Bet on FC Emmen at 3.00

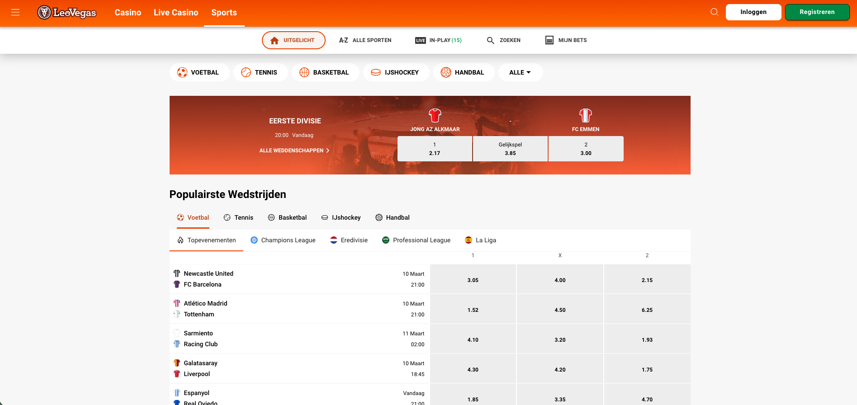point(586,149)
